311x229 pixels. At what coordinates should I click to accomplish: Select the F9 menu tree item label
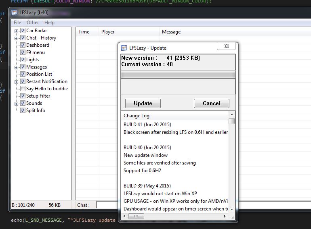click(36, 52)
